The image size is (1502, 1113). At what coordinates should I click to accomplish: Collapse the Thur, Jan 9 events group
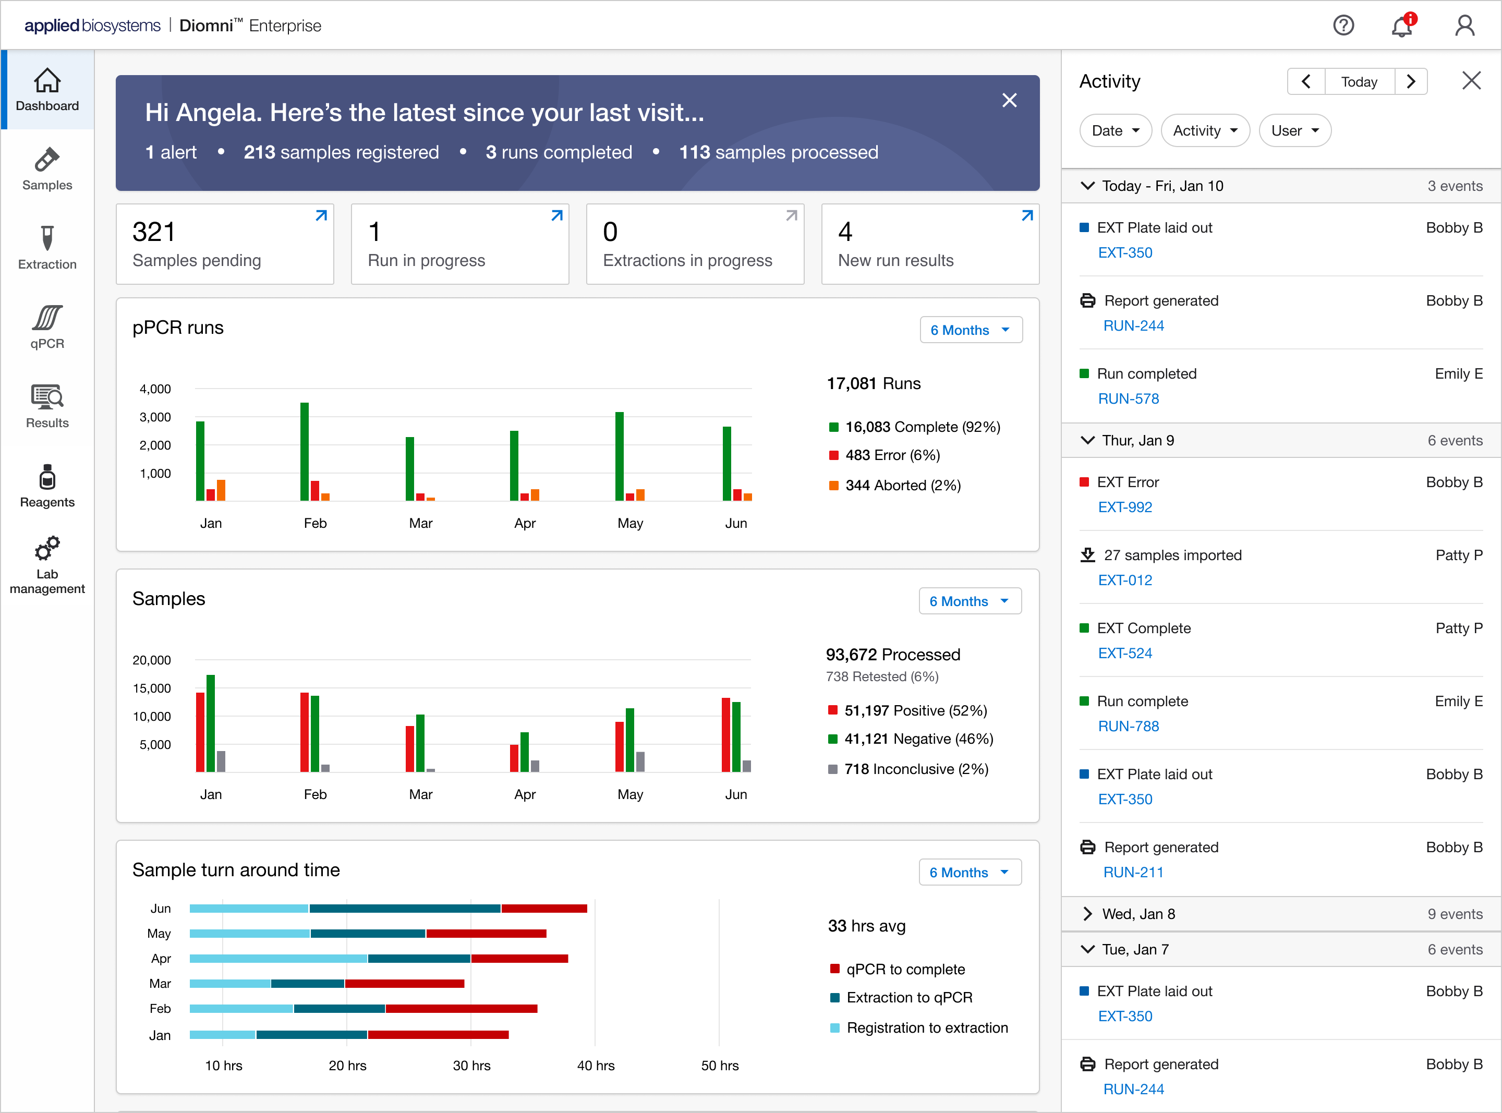point(1087,440)
